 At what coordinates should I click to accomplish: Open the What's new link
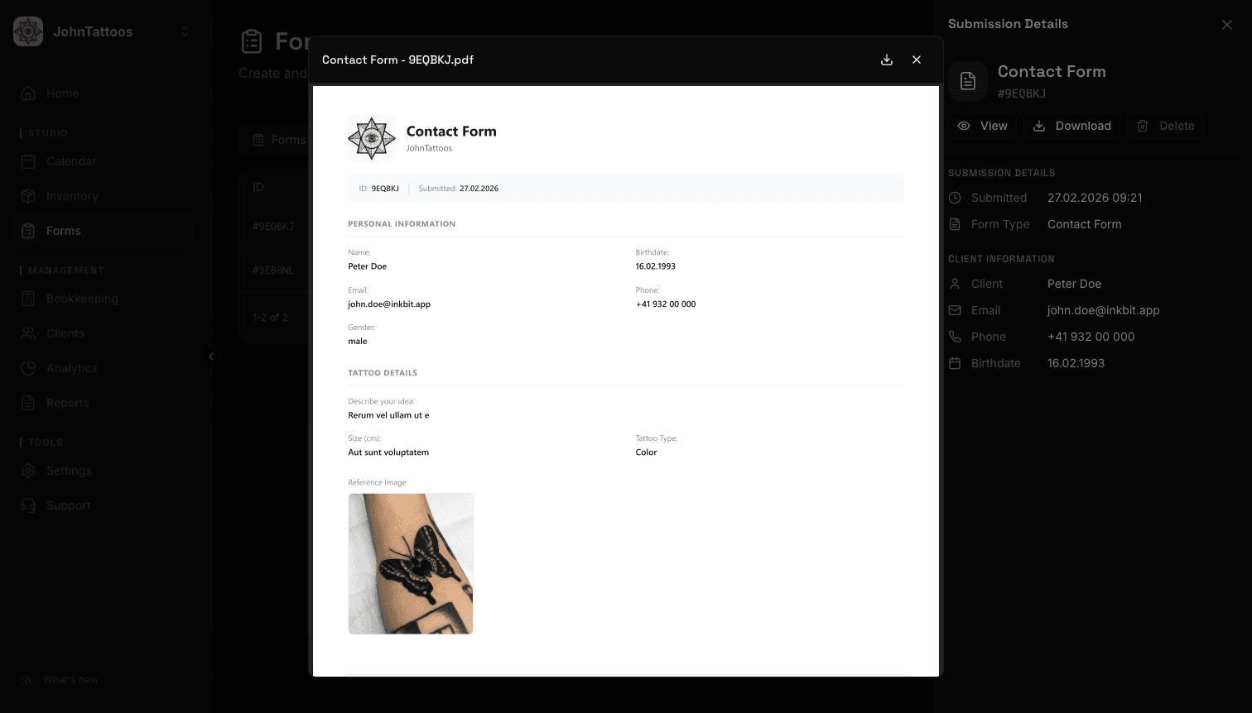[x=70, y=680]
